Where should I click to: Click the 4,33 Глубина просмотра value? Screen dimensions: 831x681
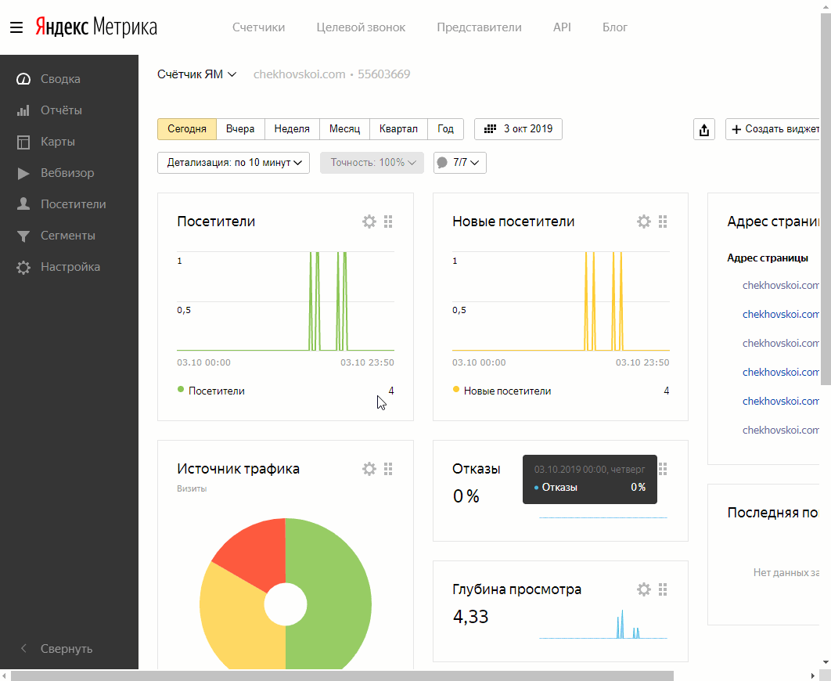coord(470,617)
